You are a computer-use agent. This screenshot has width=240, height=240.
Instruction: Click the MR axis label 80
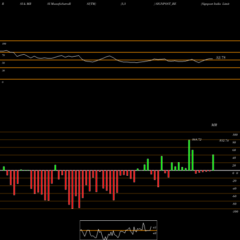pos(234,143)
